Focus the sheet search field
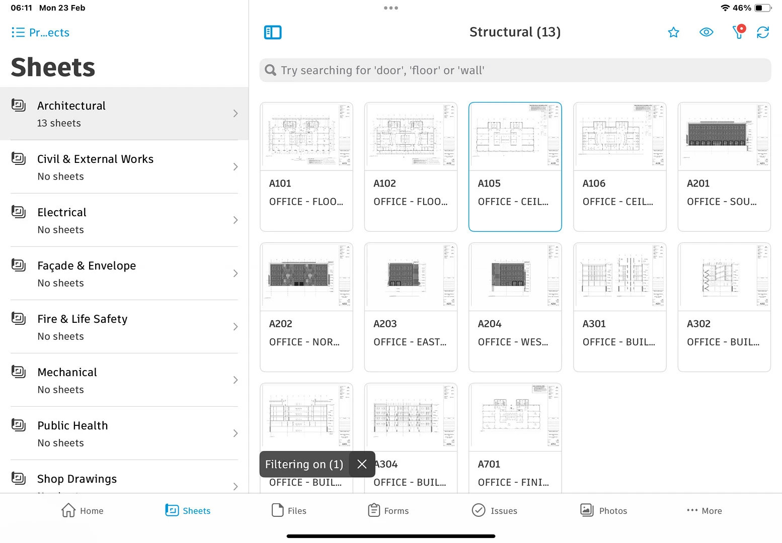782x543 pixels. [515, 70]
